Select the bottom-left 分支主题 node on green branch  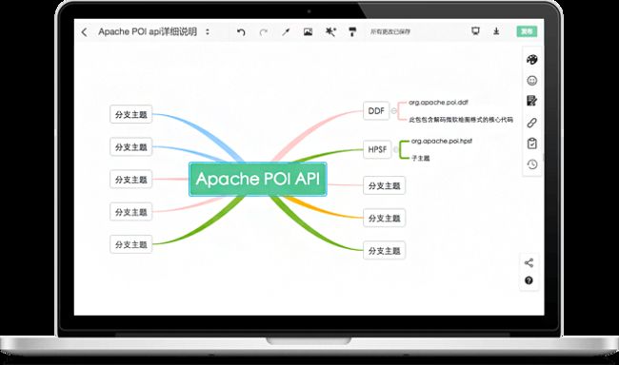(x=131, y=244)
